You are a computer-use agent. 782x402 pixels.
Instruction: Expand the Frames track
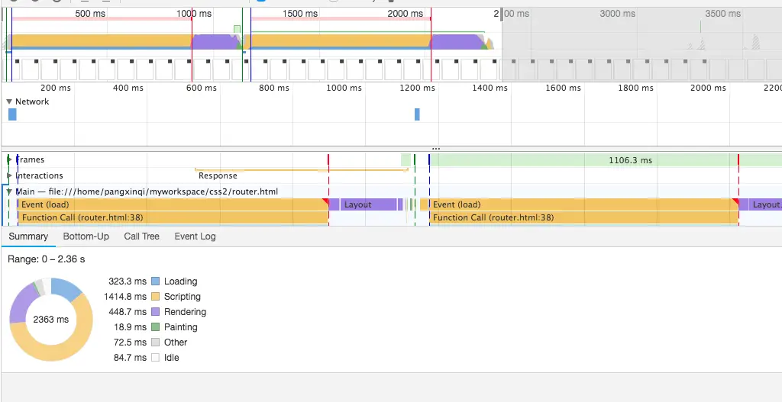pos(9,159)
